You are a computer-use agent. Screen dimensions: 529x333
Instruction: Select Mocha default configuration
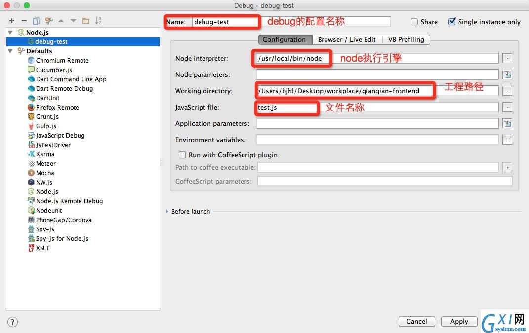click(45, 173)
